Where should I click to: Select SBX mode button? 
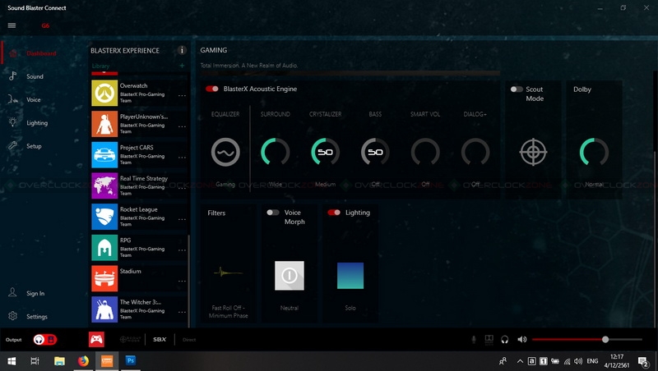160,340
